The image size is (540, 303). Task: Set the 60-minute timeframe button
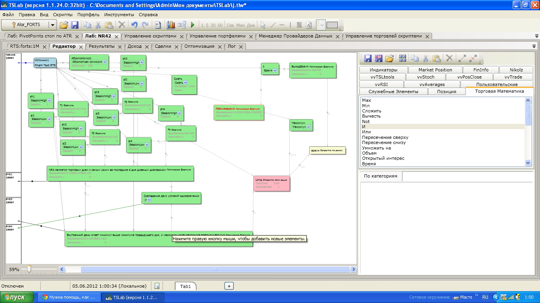[220, 25]
